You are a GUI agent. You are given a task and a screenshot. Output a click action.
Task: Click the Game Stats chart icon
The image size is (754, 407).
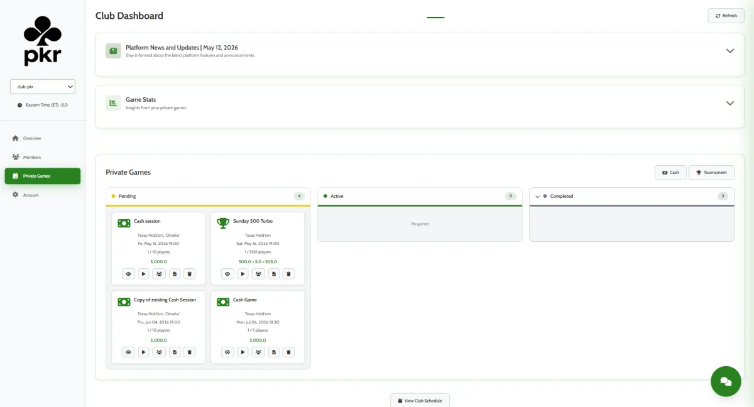click(x=113, y=103)
